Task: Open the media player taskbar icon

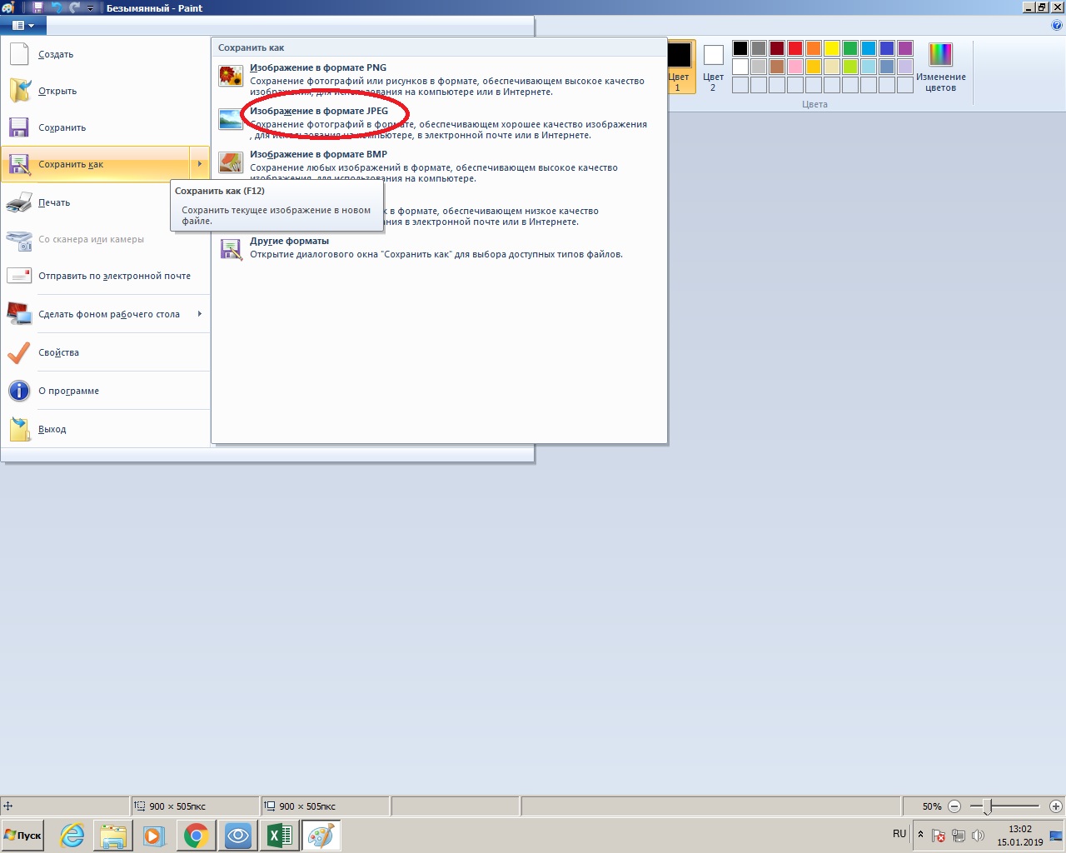Action: pyautogui.click(x=155, y=836)
